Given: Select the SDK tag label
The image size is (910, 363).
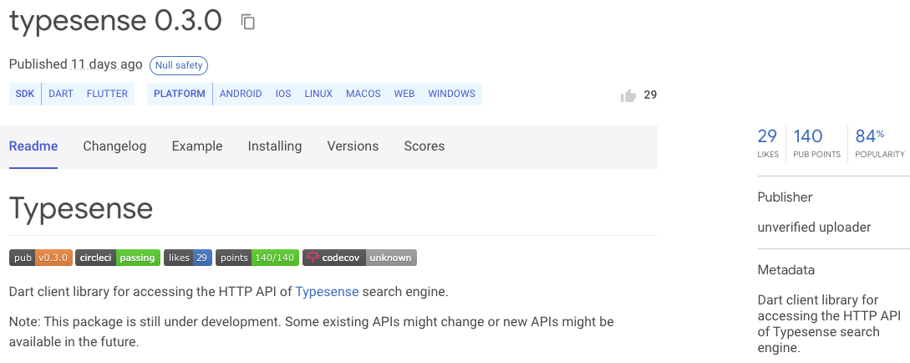Looking at the screenshot, I should [x=25, y=94].
